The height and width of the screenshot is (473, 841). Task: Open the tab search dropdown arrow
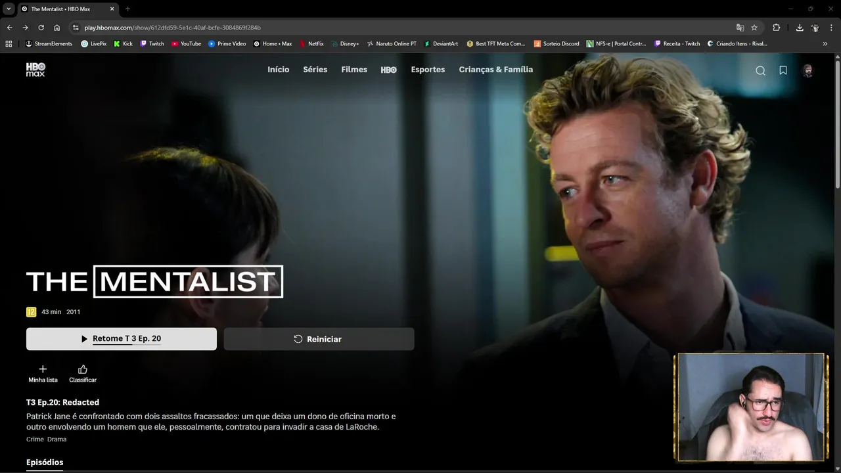pyautogui.click(x=9, y=9)
